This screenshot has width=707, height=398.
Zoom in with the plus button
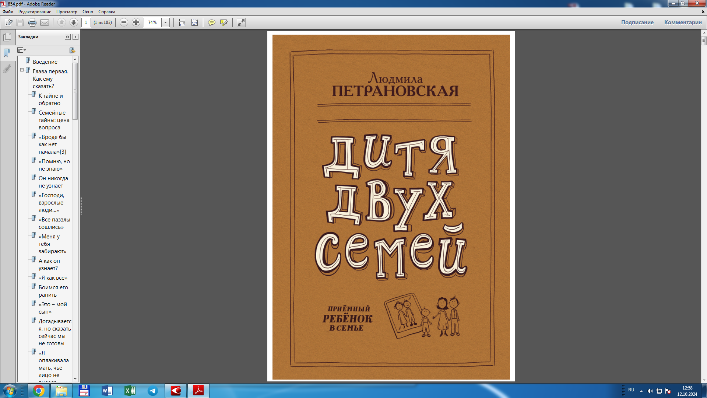point(136,22)
